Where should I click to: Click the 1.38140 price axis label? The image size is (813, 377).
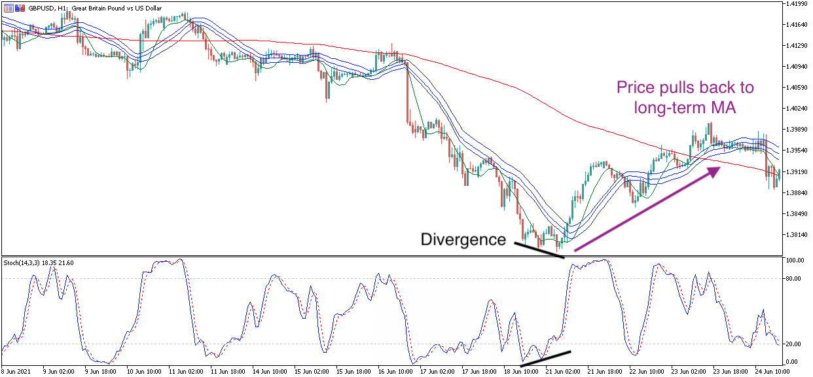[795, 235]
